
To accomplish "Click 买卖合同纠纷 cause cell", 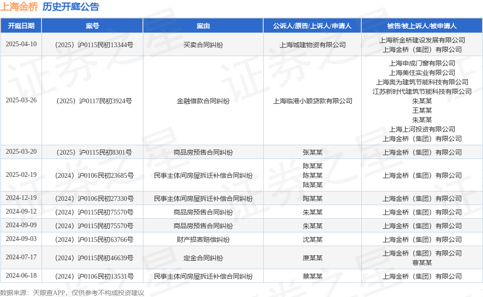I will [x=203, y=45].
